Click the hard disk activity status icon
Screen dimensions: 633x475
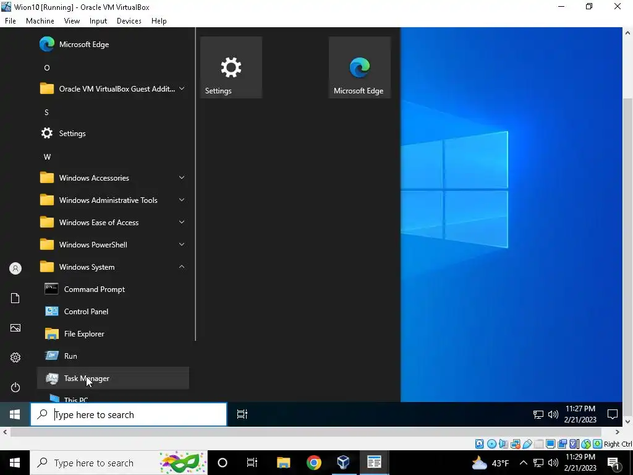479,444
